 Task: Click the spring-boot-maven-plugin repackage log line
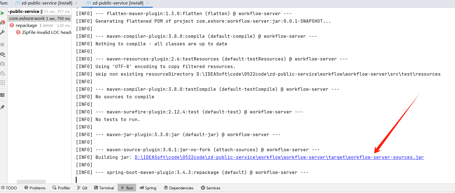tap(192, 173)
